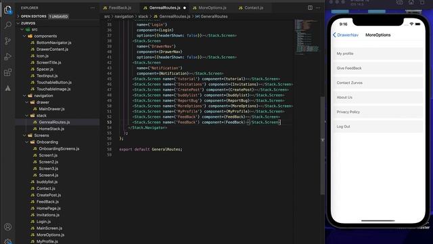Open ScreenTitle.js file
Image resolution: width=433 pixels, height=244 pixels.
point(49,62)
